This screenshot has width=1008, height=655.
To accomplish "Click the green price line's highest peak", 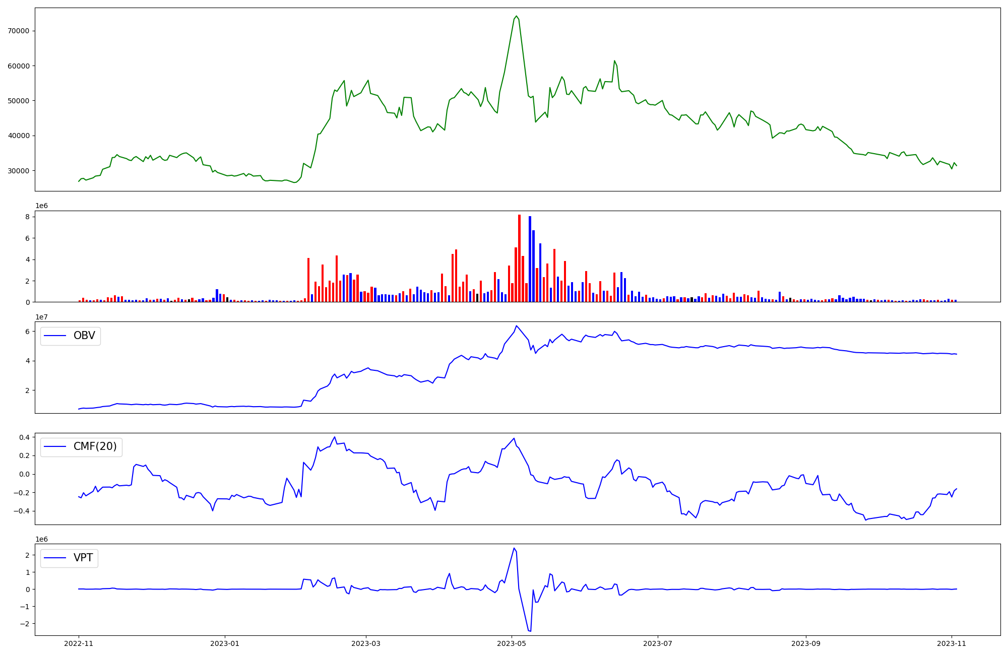I will tap(516, 16).
